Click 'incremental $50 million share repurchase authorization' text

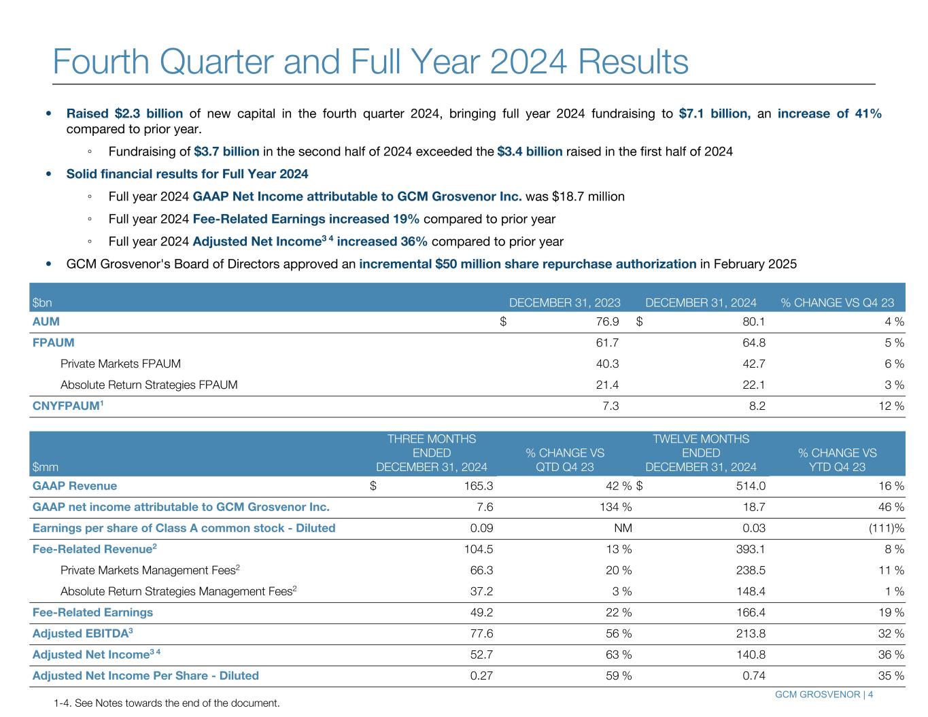click(528, 264)
